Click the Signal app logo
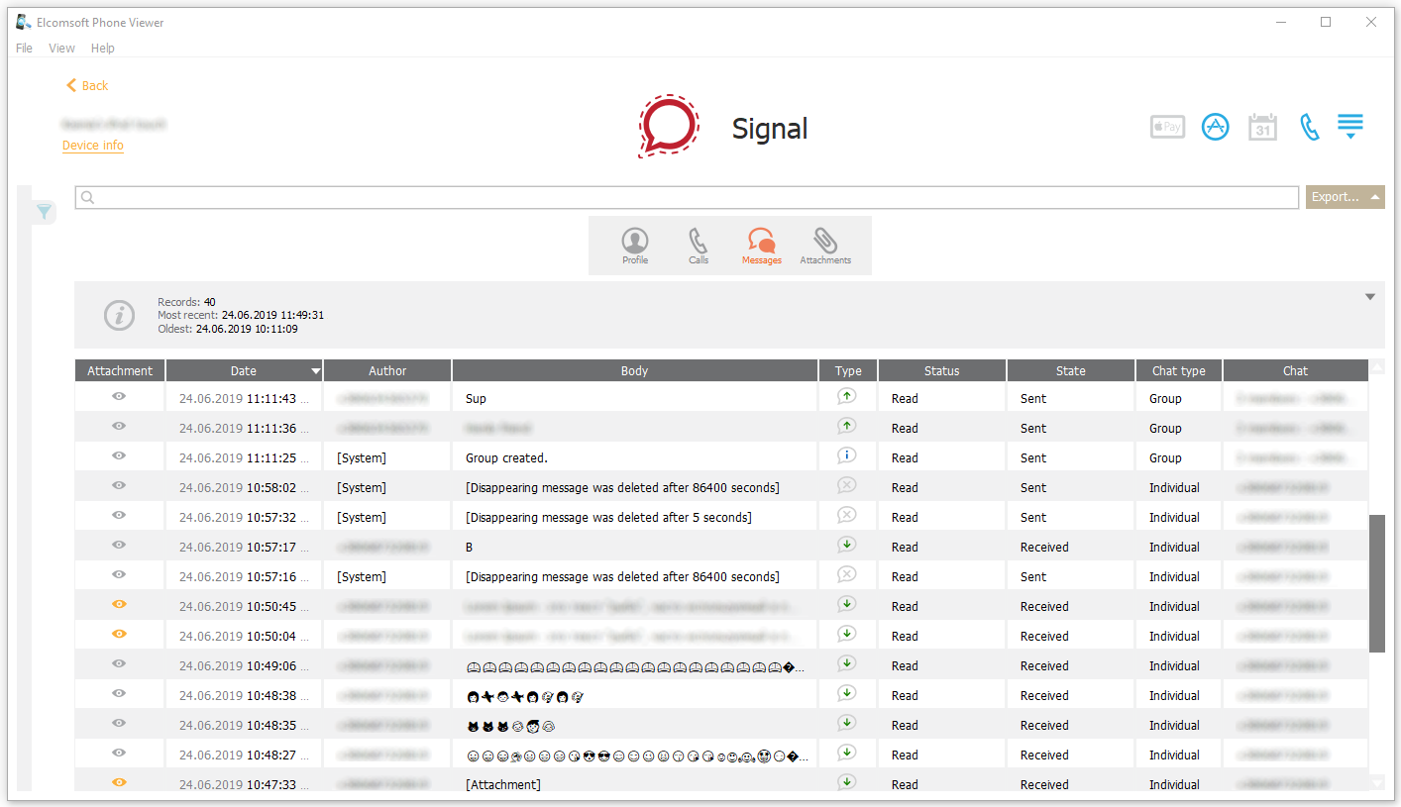The width and height of the screenshot is (1401, 807). coord(669,127)
